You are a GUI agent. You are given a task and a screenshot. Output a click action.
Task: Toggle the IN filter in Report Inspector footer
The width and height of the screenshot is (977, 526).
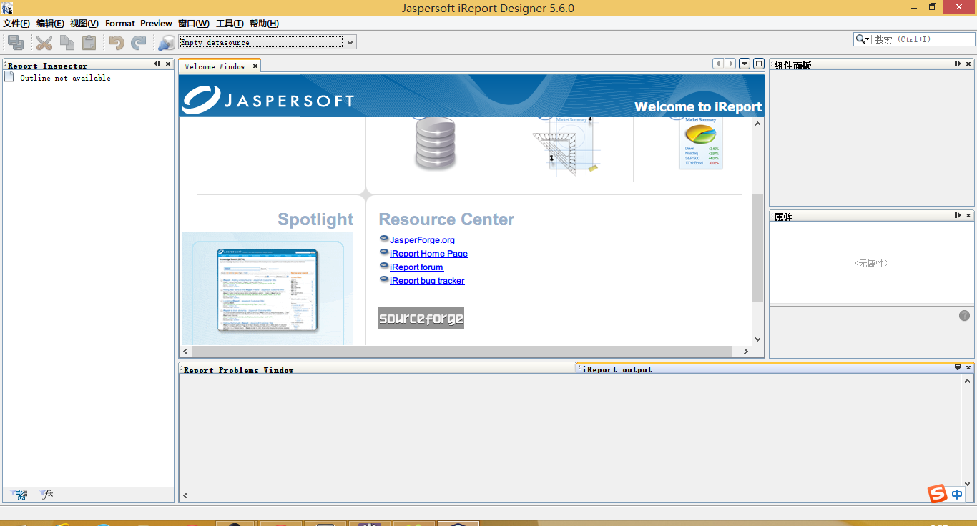tap(19, 494)
